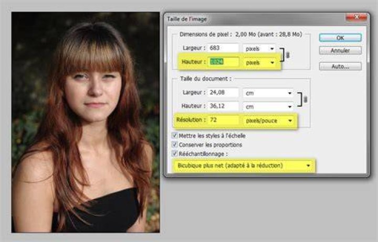The height and width of the screenshot is (242, 378).
Task: Open document width cm unit dropdown
Action: click(268, 93)
